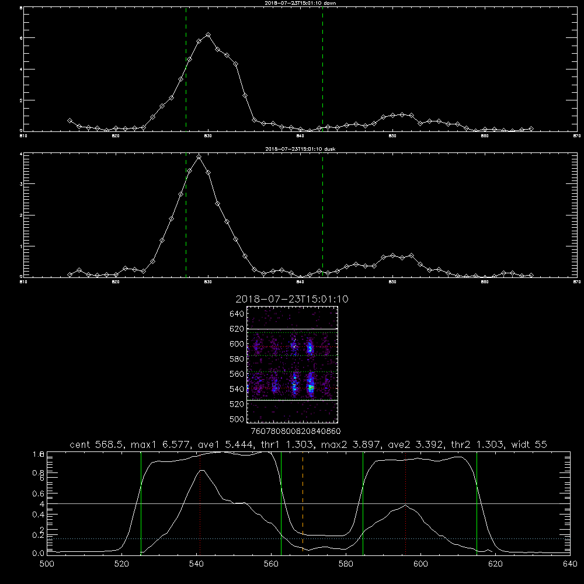This screenshot has width=584, height=584.
Task: Click x-axis label "520" of bottom plot
Action: [121, 564]
